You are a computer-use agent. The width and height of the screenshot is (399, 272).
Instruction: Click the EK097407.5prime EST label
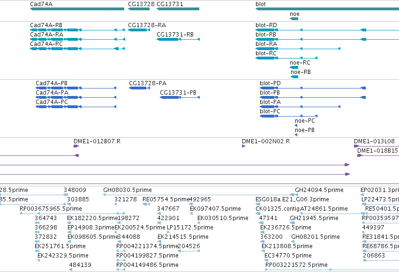[x=215, y=209]
